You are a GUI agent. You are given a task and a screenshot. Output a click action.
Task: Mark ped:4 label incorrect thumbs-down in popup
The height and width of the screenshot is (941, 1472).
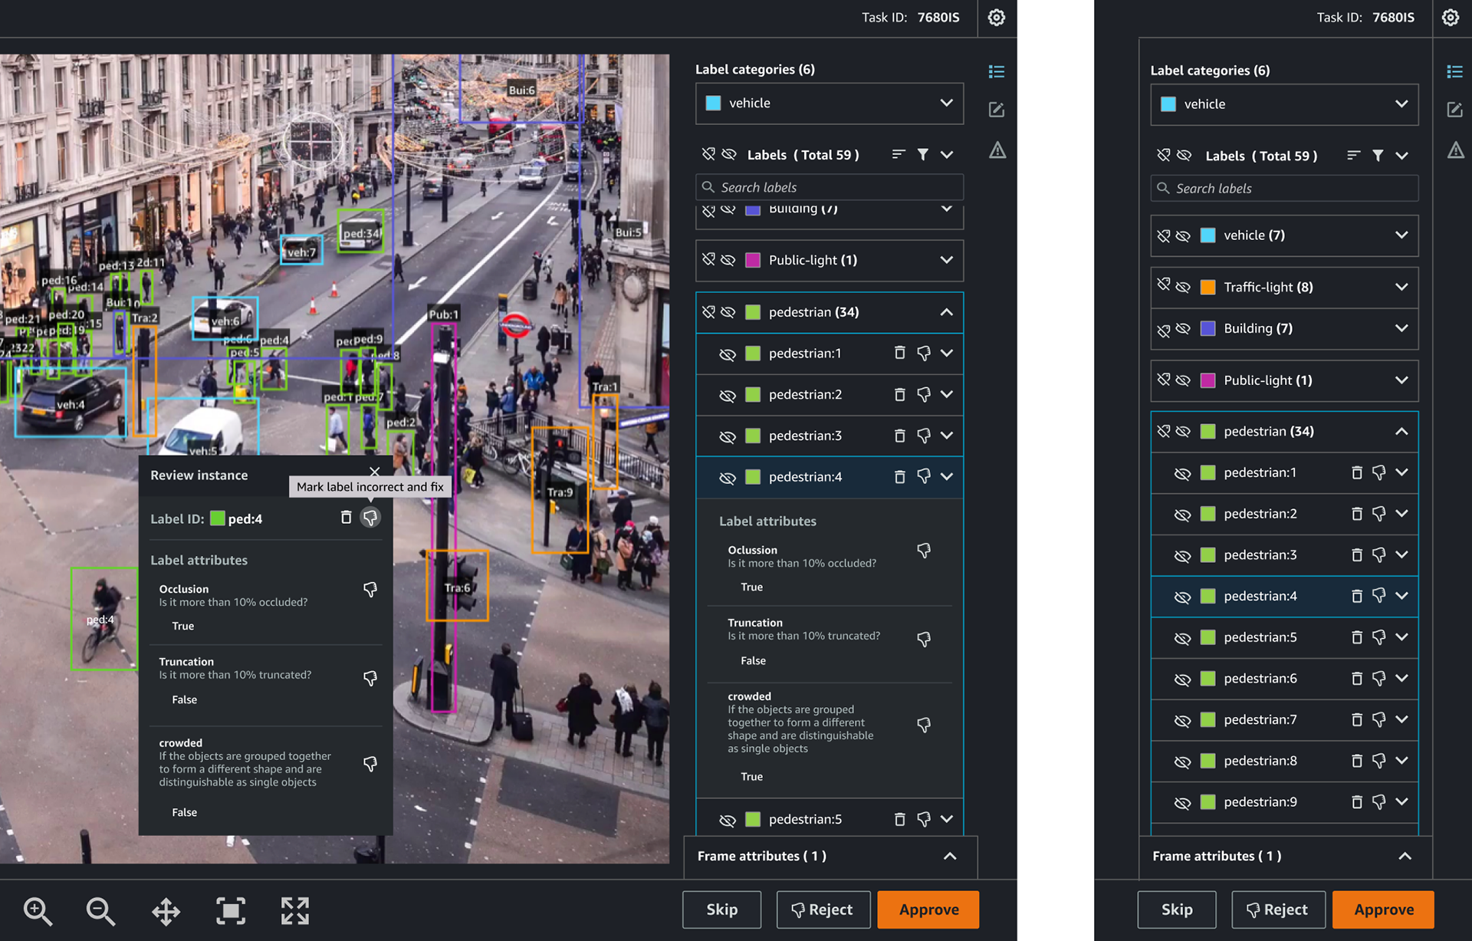click(370, 518)
